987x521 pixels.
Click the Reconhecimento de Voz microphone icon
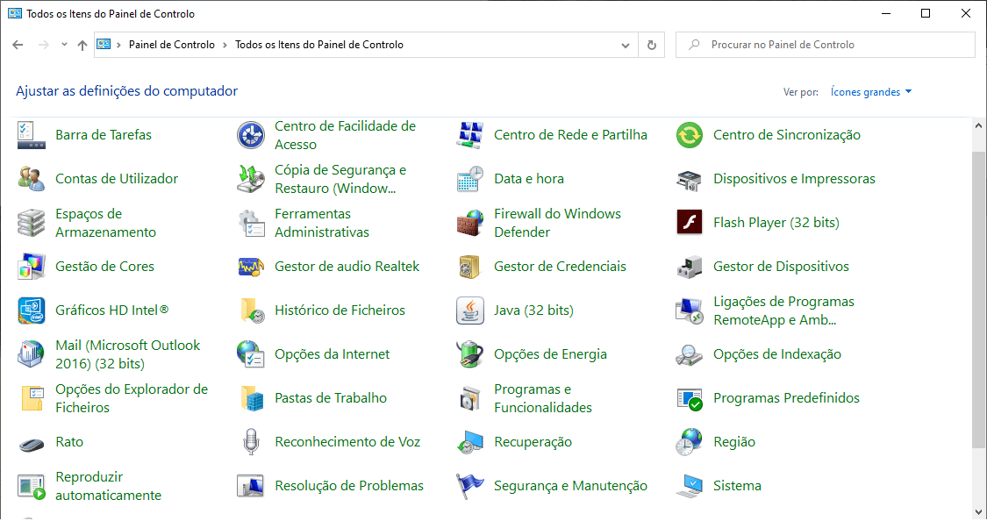pyautogui.click(x=251, y=442)
